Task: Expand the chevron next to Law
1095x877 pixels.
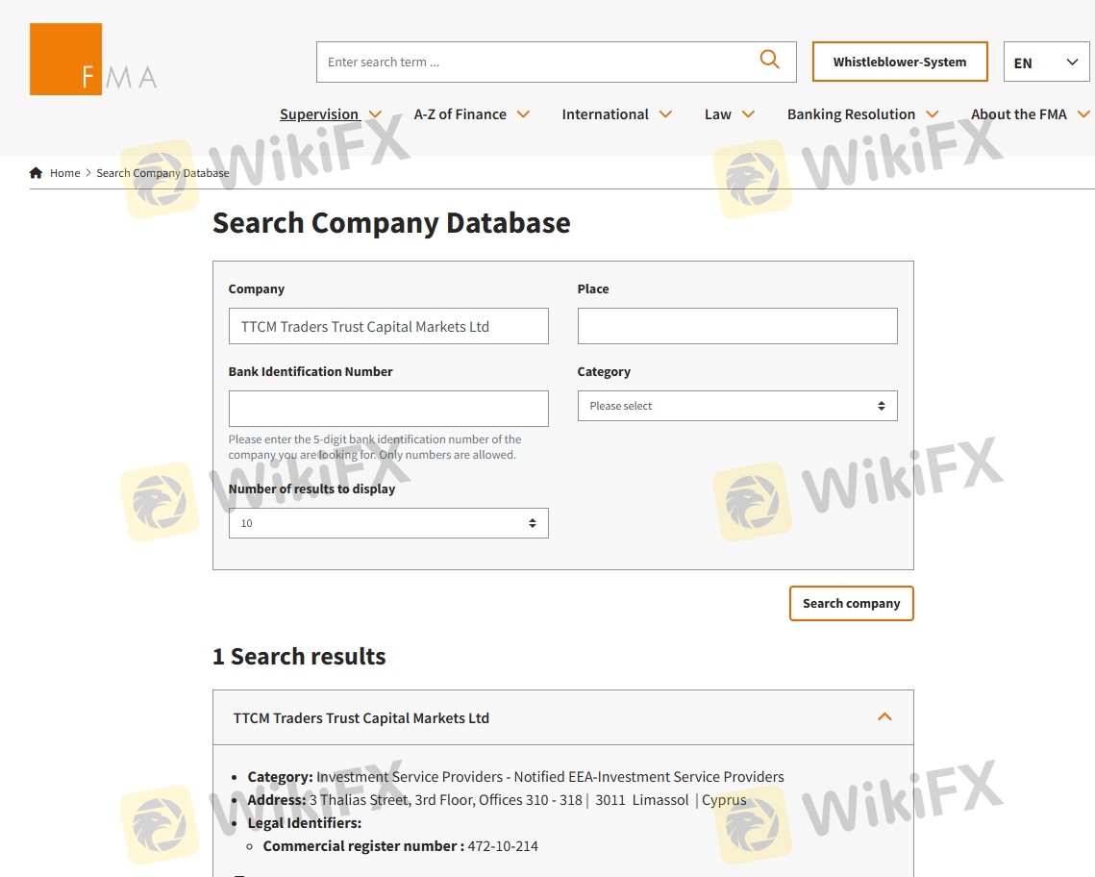Action: tap(748, 113)
